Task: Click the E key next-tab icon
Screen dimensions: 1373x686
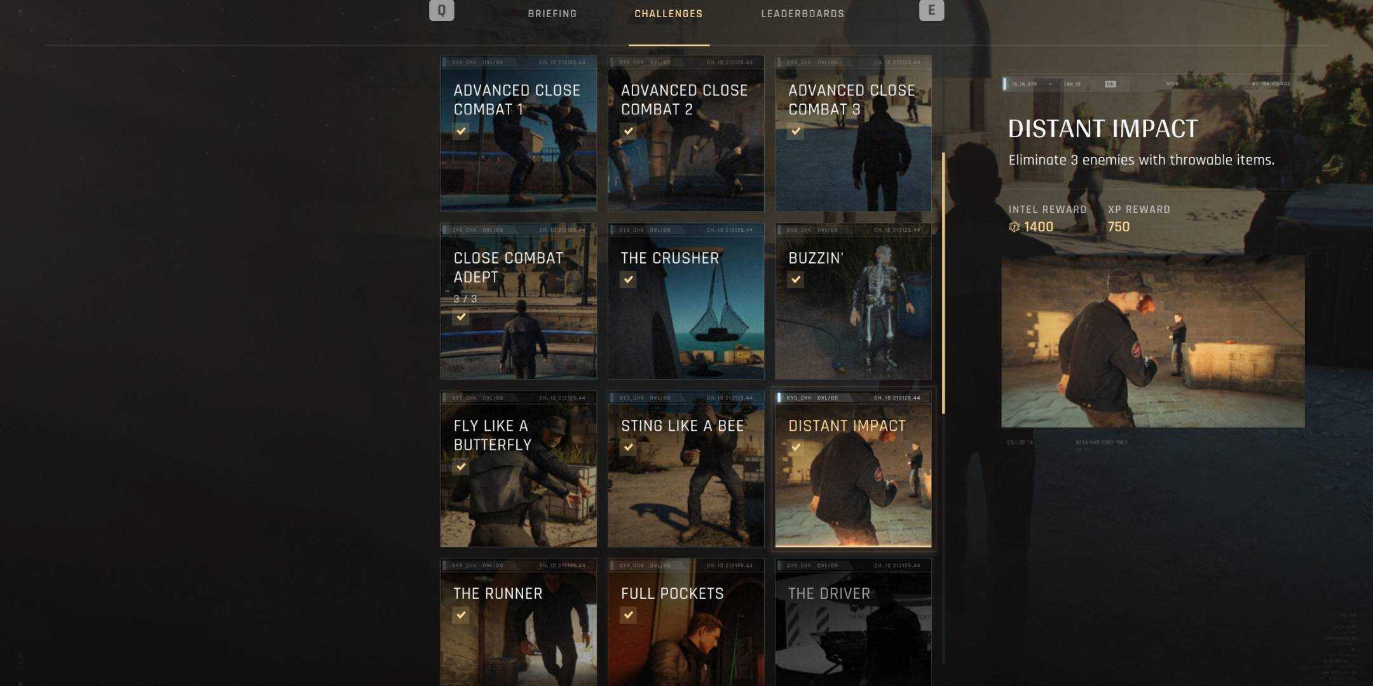Action: (932, 10)
